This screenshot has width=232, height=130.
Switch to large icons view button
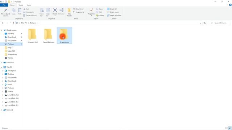pos(230,128)
